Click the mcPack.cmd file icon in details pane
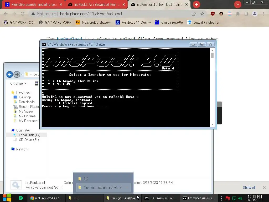Viewport: 269px width, 202px height. tap(16, 185)
